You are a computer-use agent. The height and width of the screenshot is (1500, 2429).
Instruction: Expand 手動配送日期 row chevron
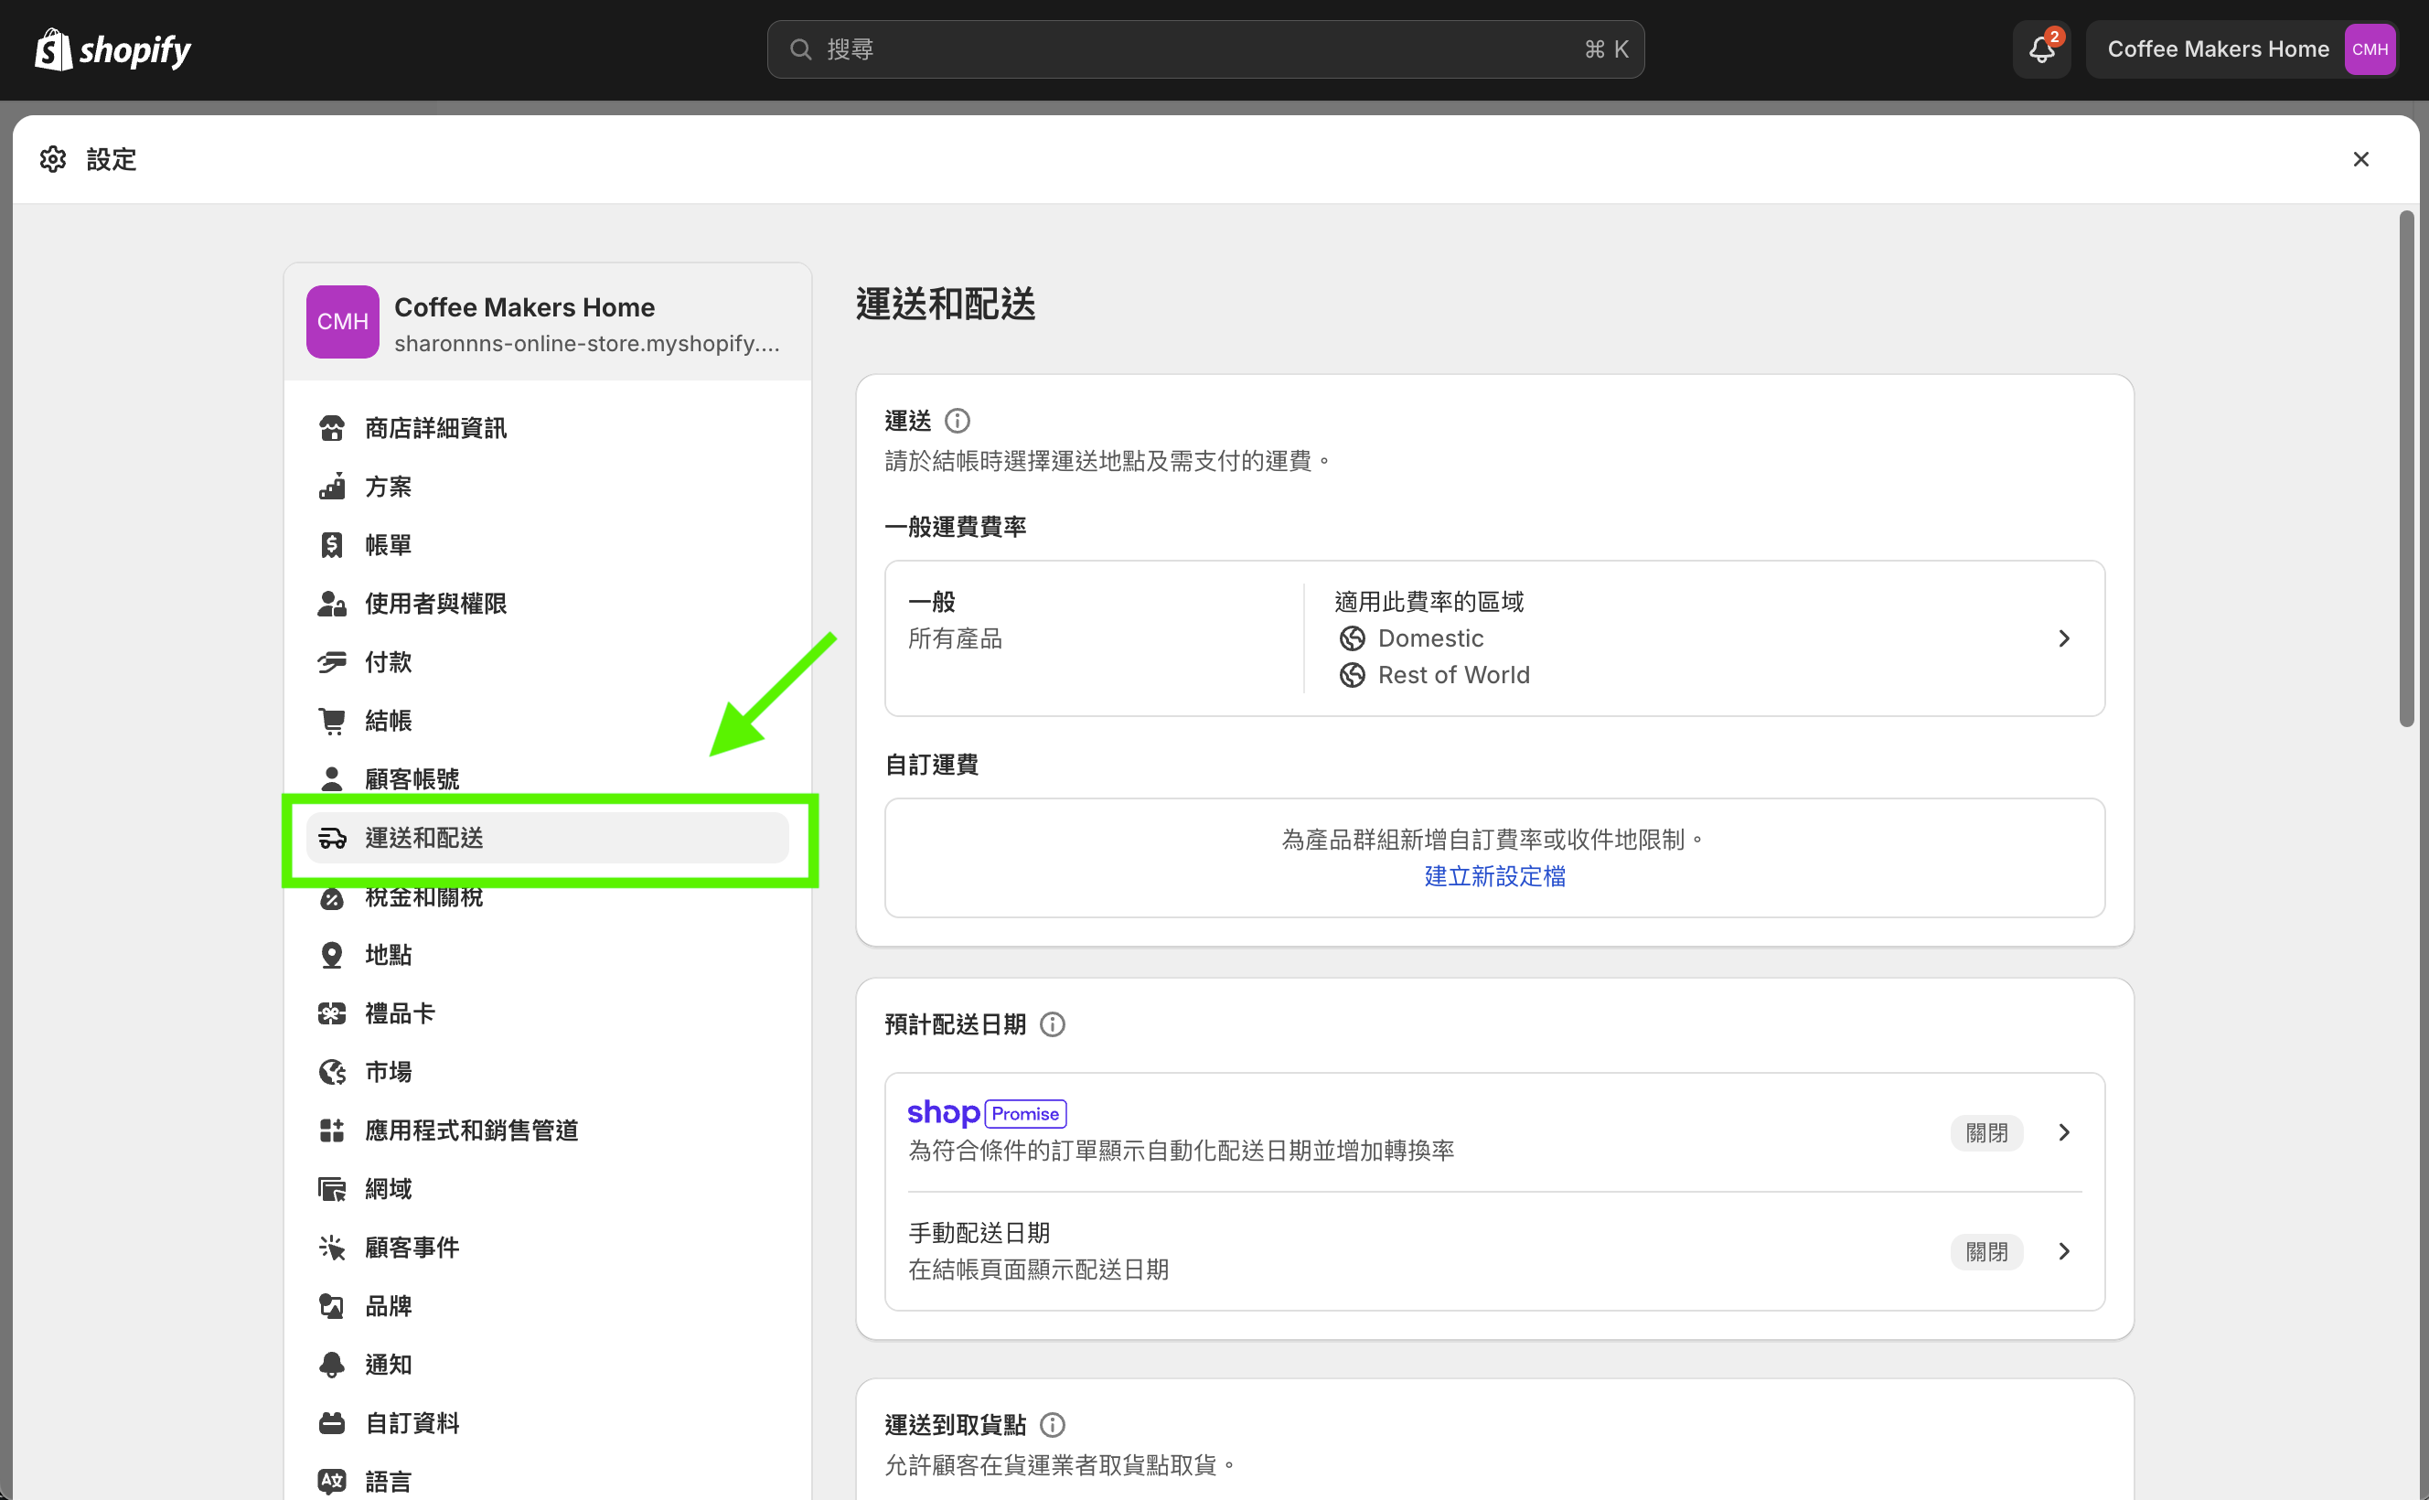click(x=2064, y=1252)
